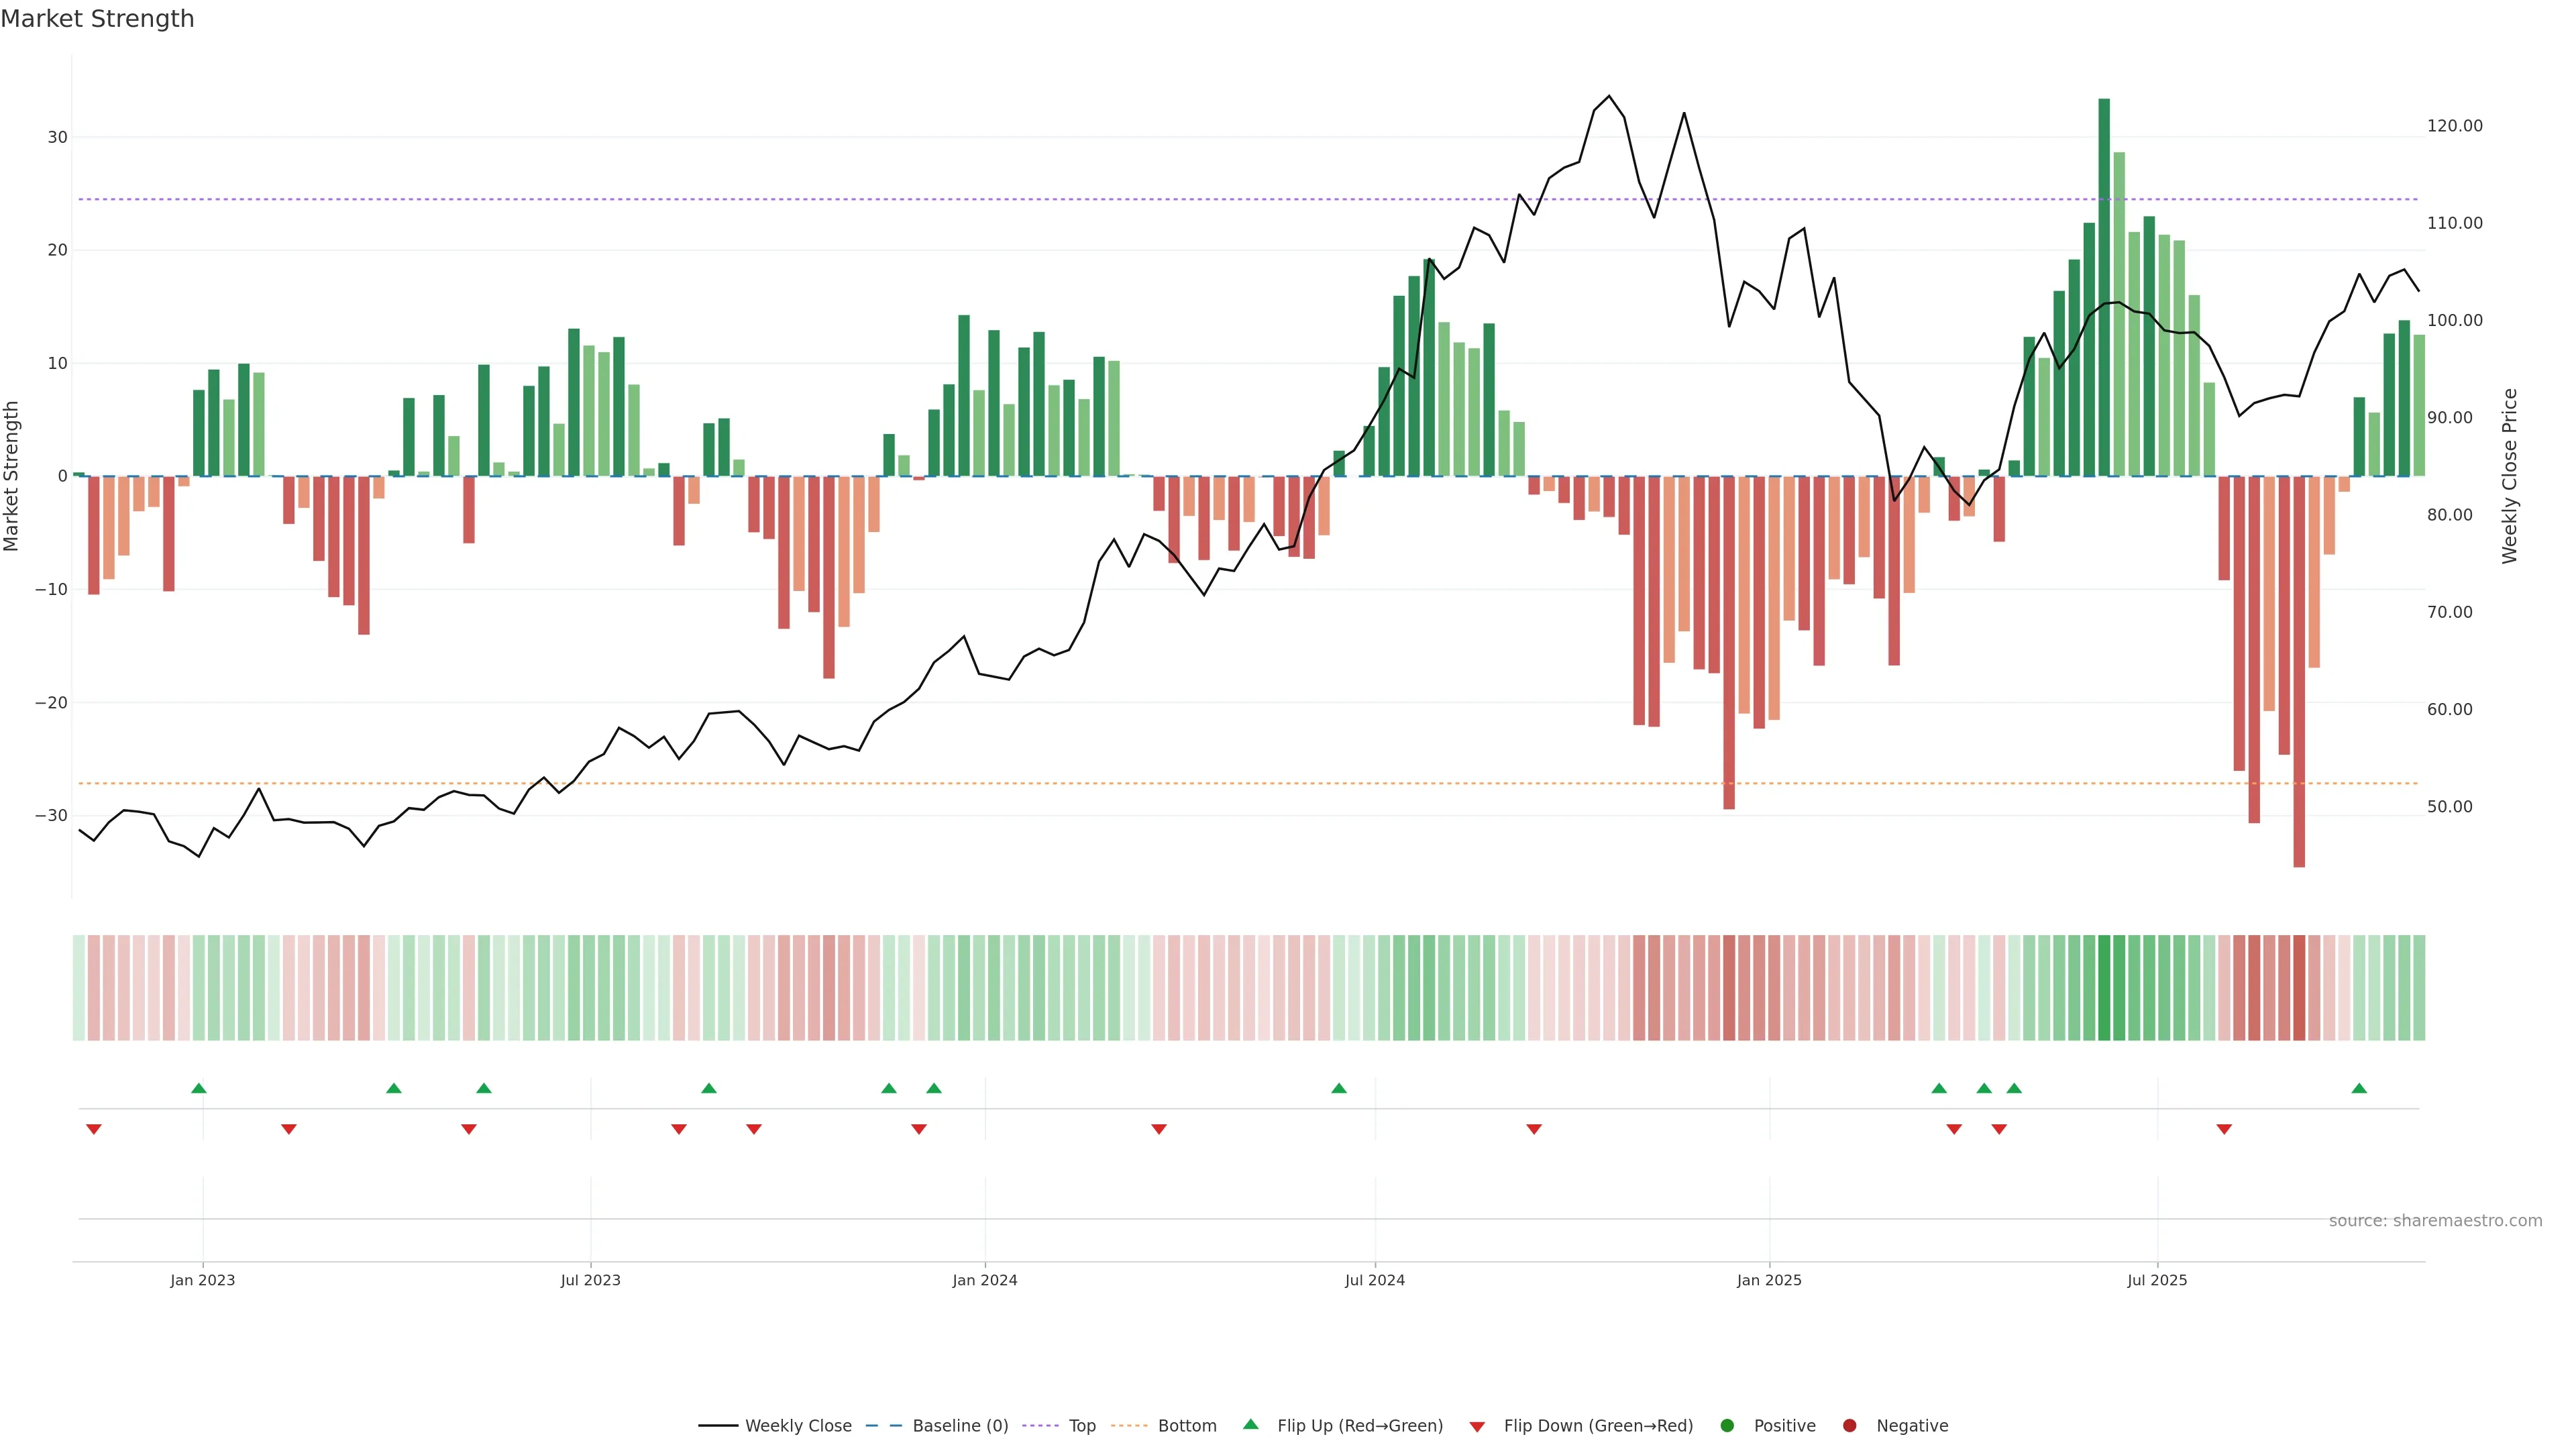This screenshot has width=2576, height=1449.
Task: Click the Market Strength chart title
Action: pos(97,19)
